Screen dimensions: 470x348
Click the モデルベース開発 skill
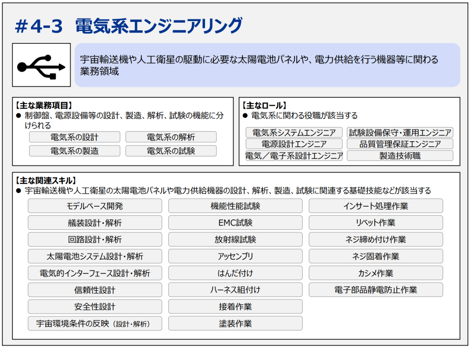[95, 206]
